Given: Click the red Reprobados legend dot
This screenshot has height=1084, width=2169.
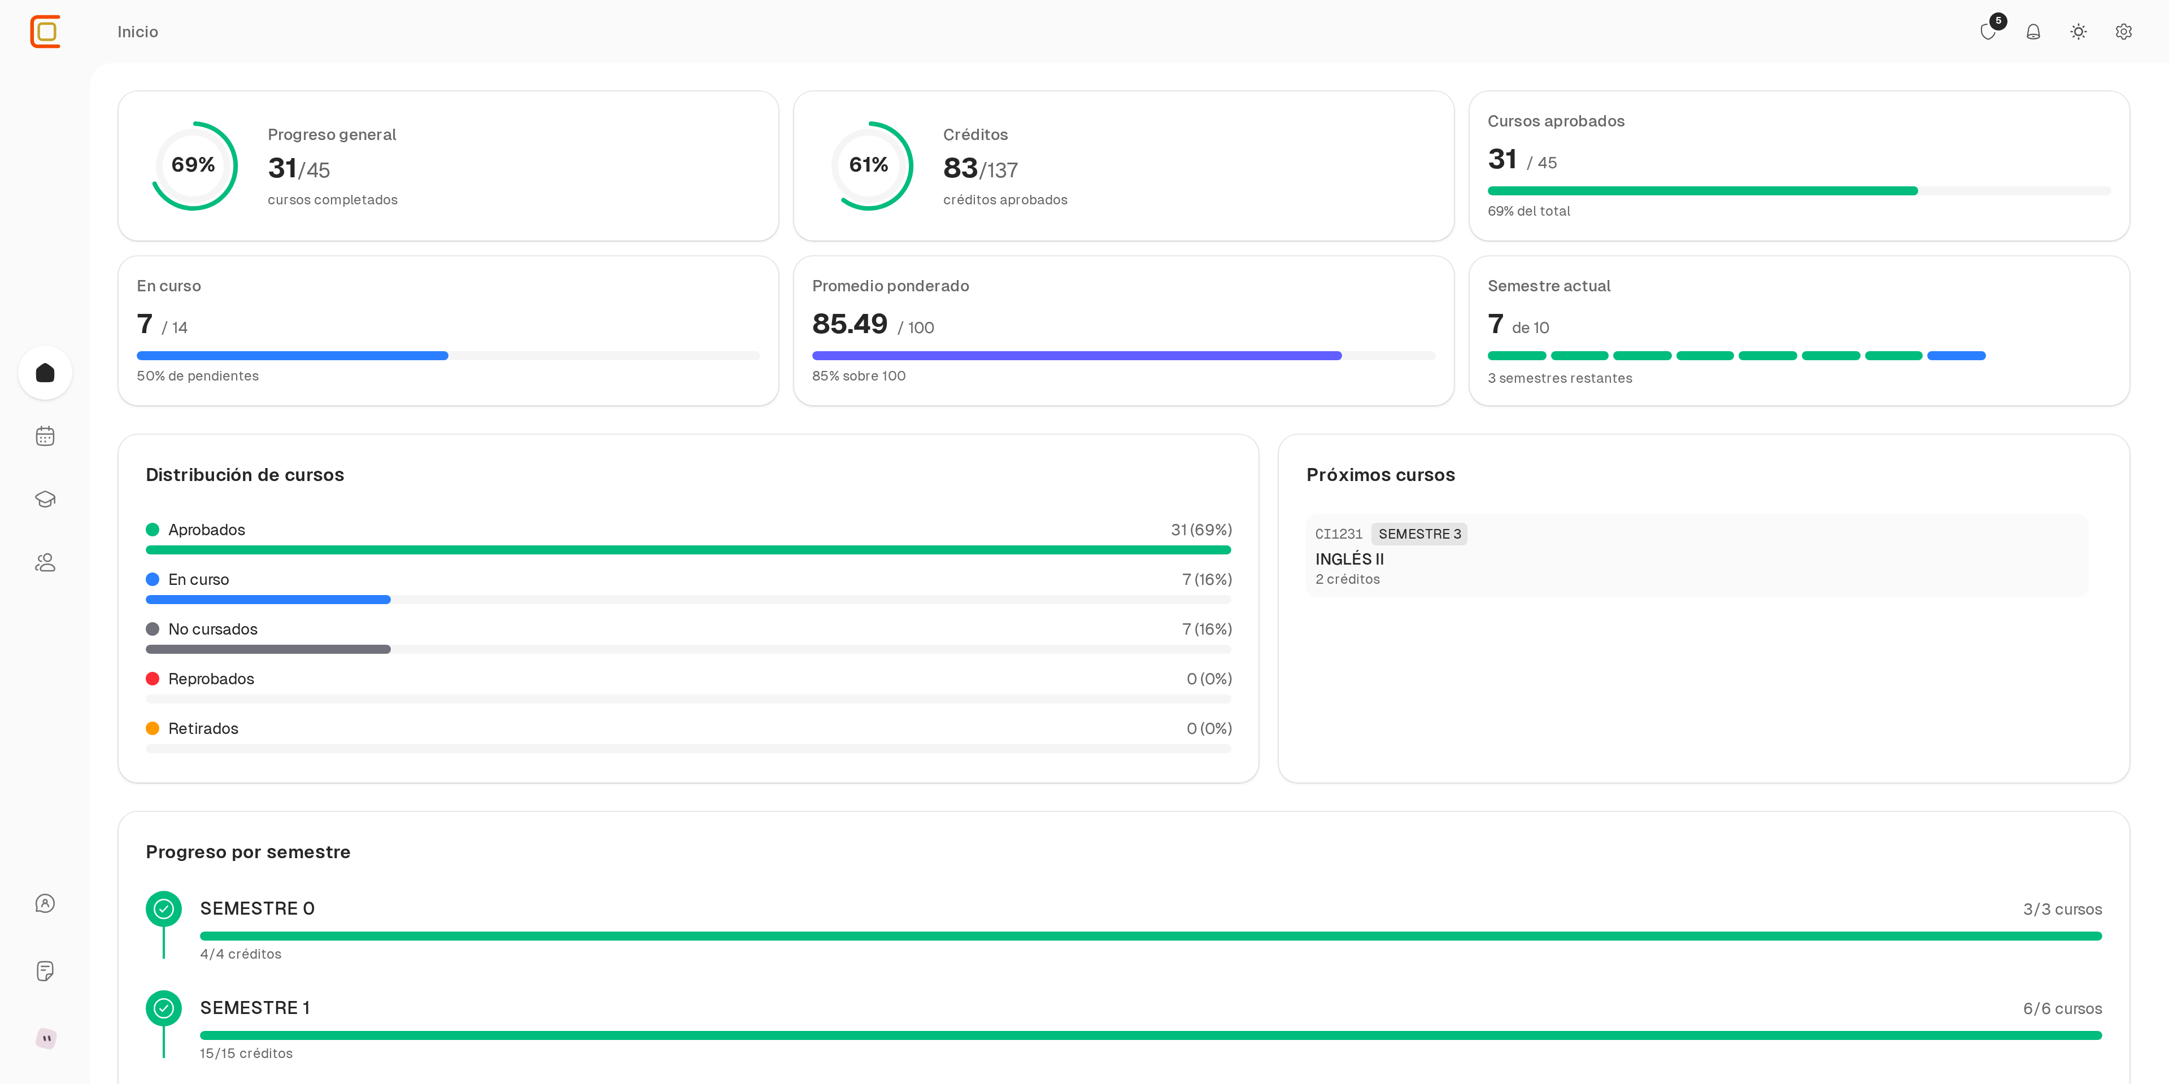Looking at the screenshot, I should click(153, 678).
